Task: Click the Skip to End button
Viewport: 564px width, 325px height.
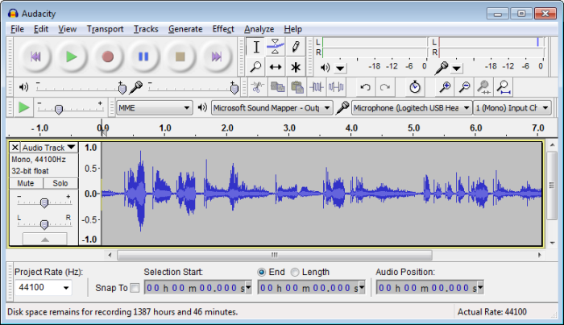Action: tap(216, 56)
